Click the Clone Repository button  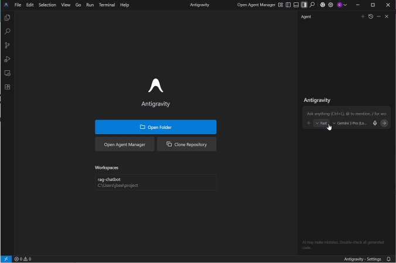point(187,144)
